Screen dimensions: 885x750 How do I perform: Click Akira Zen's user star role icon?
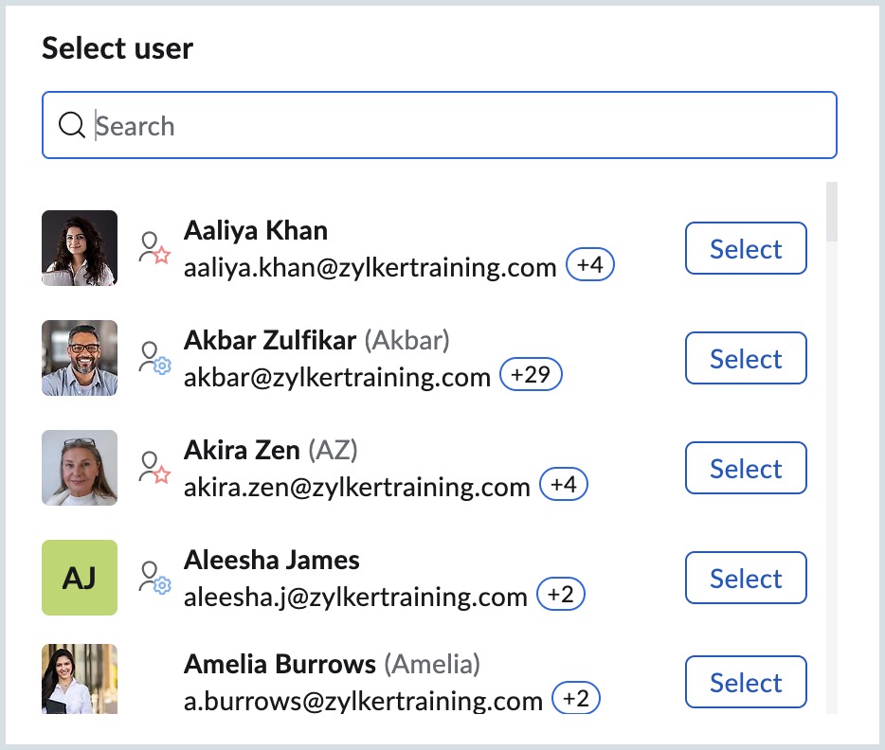pos(154,468)
